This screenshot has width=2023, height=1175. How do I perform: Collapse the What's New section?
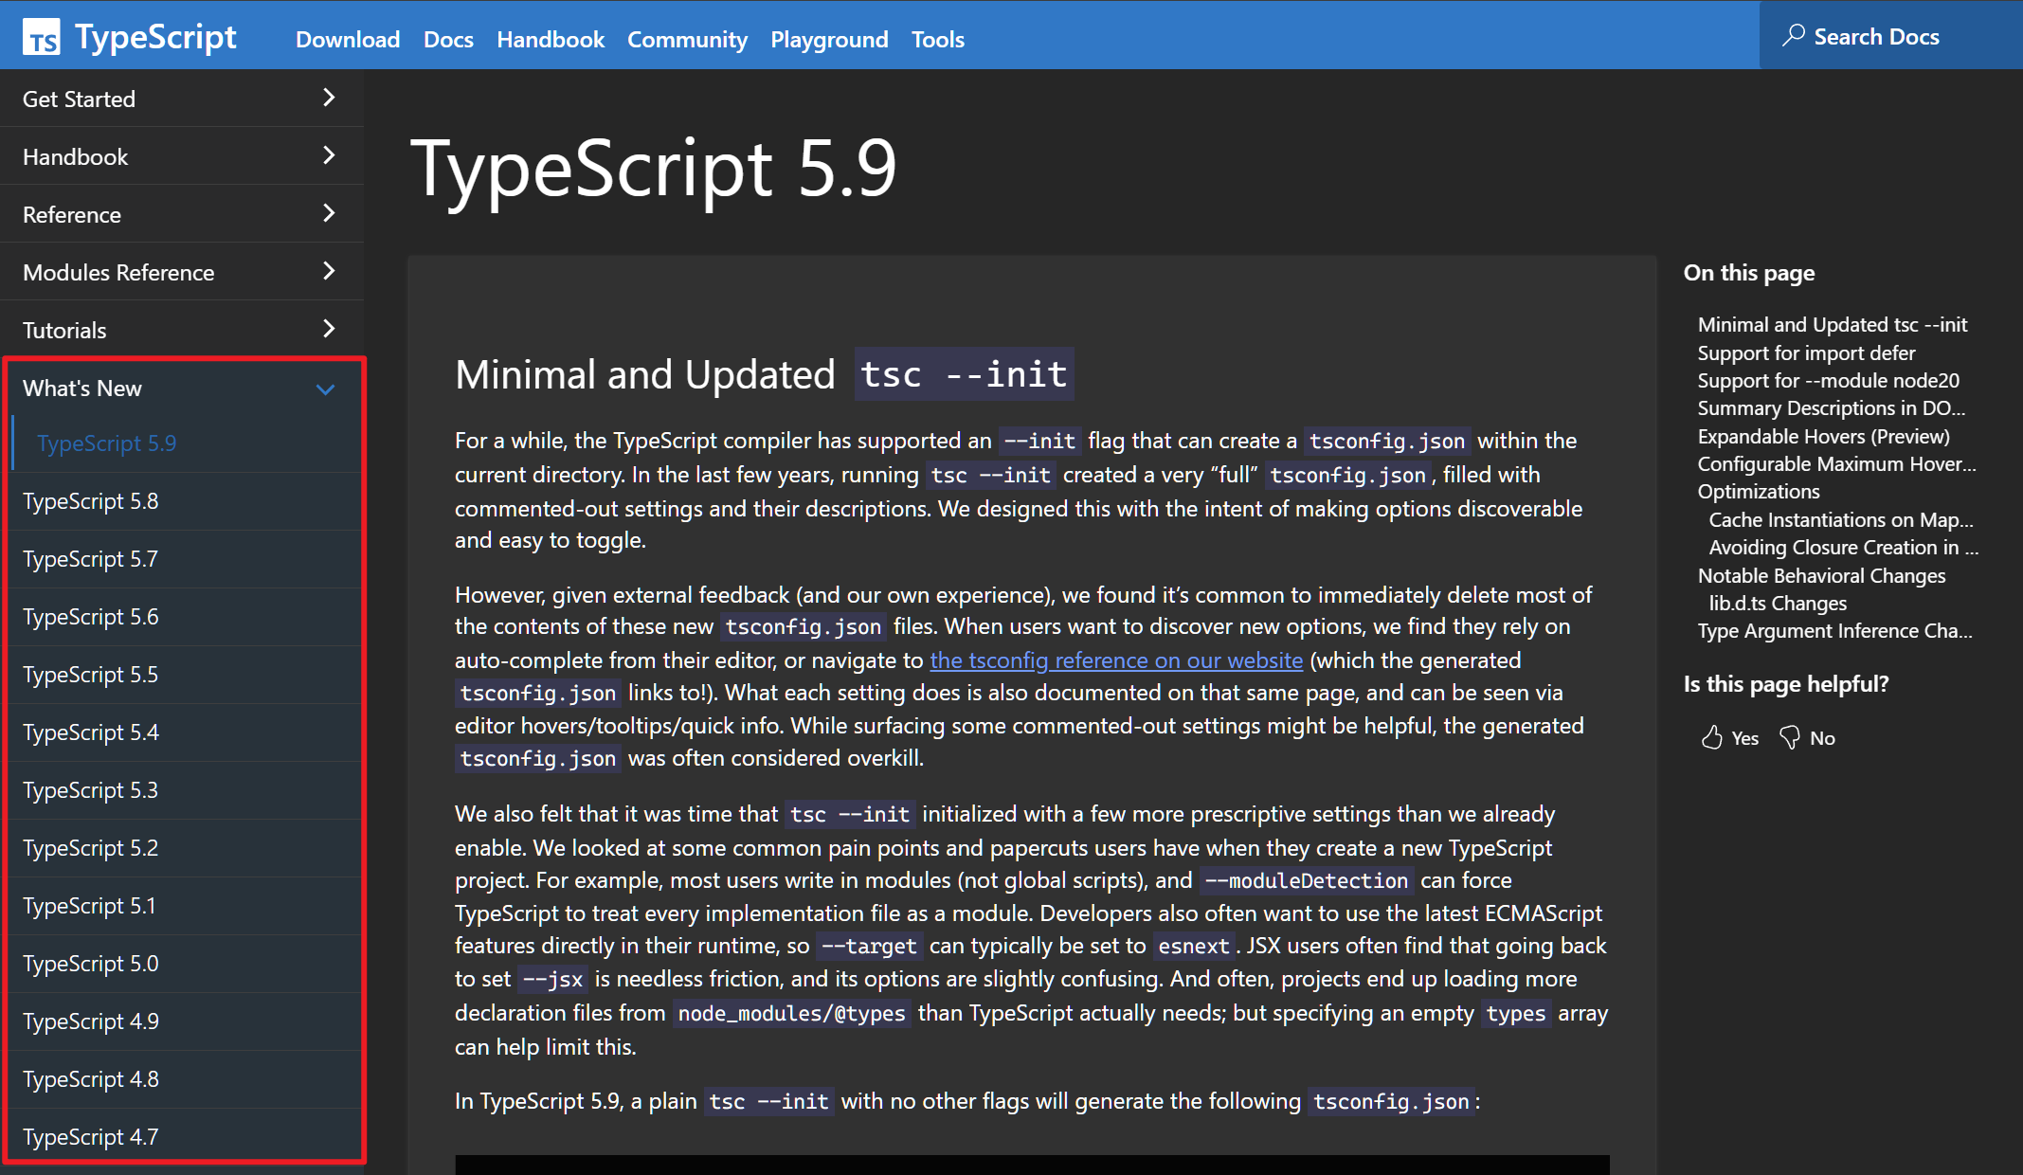(325, 389)
